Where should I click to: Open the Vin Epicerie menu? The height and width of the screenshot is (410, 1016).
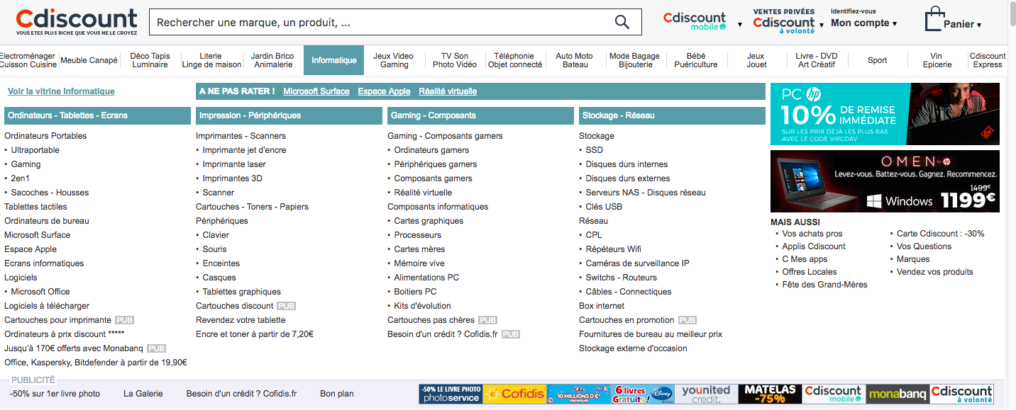937,60
